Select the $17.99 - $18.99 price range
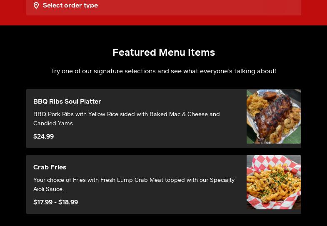The width and height of the screenshot is (327, 226). click(56, 202)
